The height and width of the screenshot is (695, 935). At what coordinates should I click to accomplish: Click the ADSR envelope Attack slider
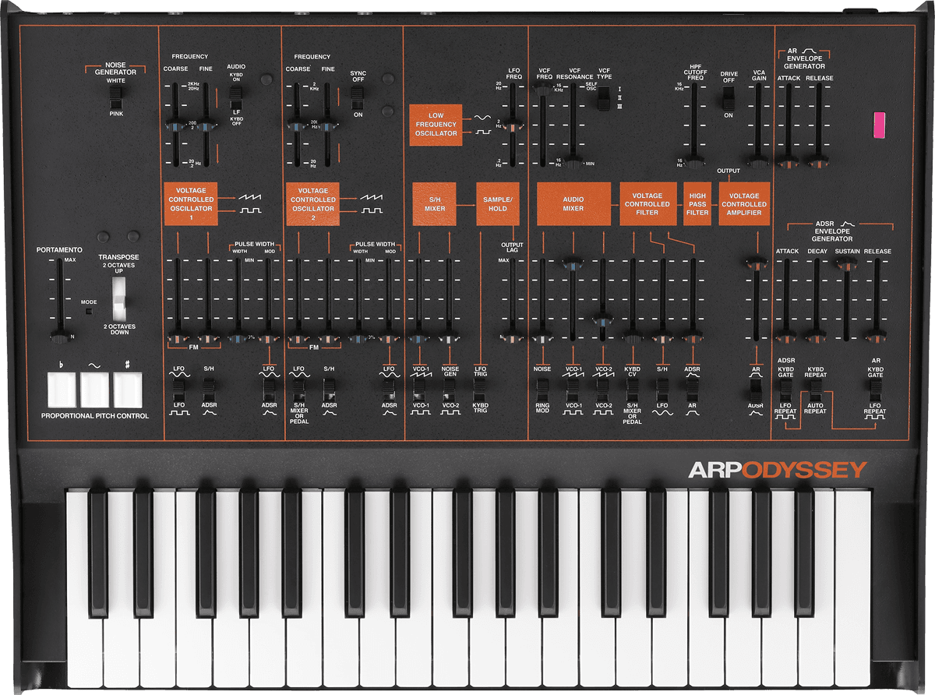(x=785, y=300)
